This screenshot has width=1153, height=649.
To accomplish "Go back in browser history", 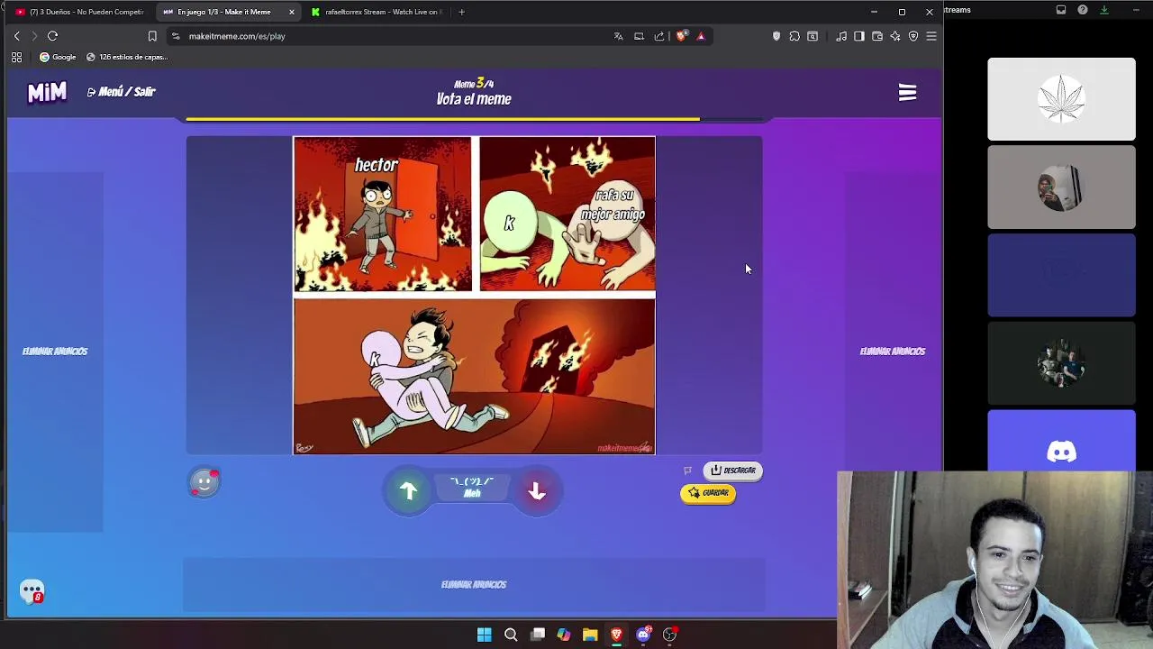I will (x=16, y=36).
